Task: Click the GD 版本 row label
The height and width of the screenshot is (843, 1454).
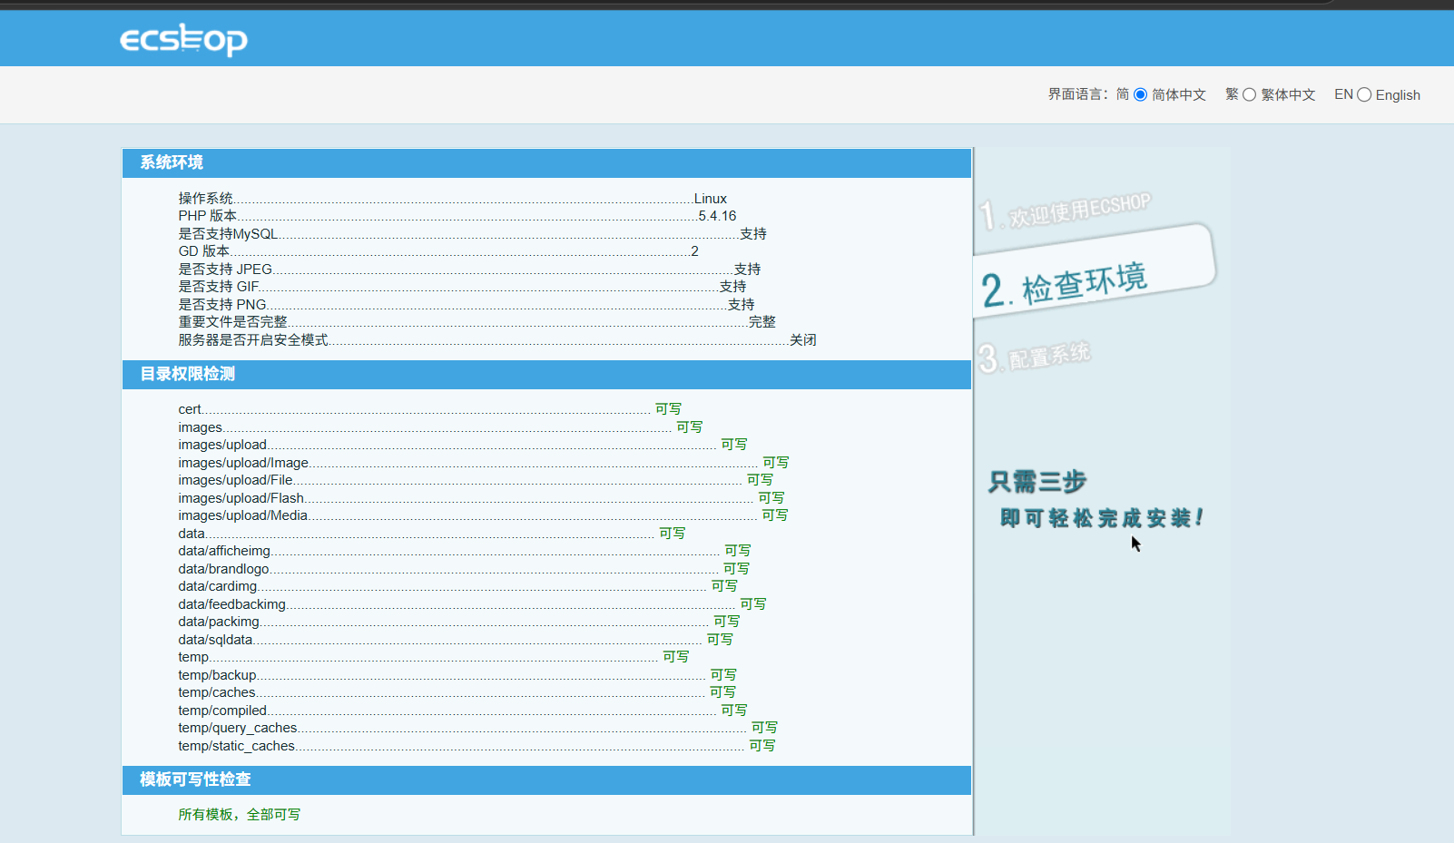Action: tap(203, 251)
